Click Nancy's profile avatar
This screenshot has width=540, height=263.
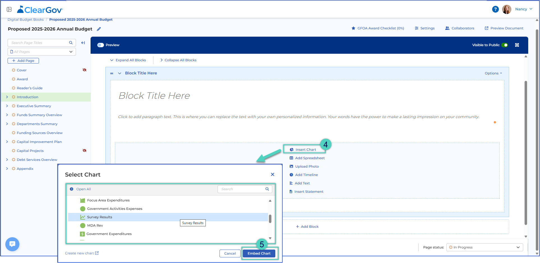507,9
